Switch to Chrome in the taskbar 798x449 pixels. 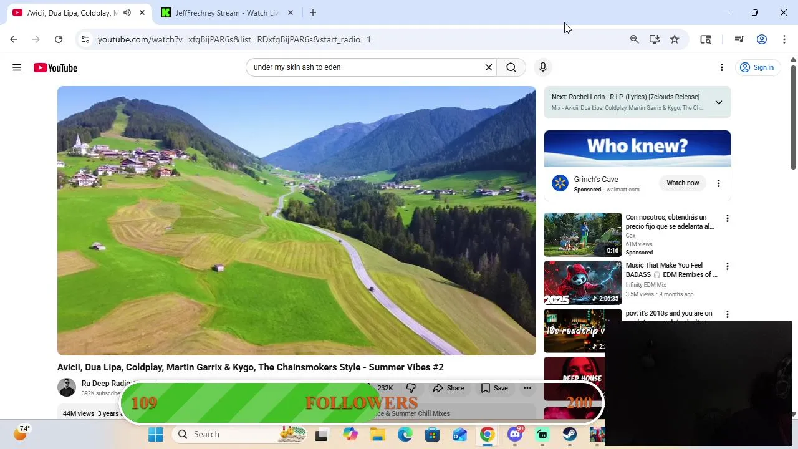pos(488,434)
